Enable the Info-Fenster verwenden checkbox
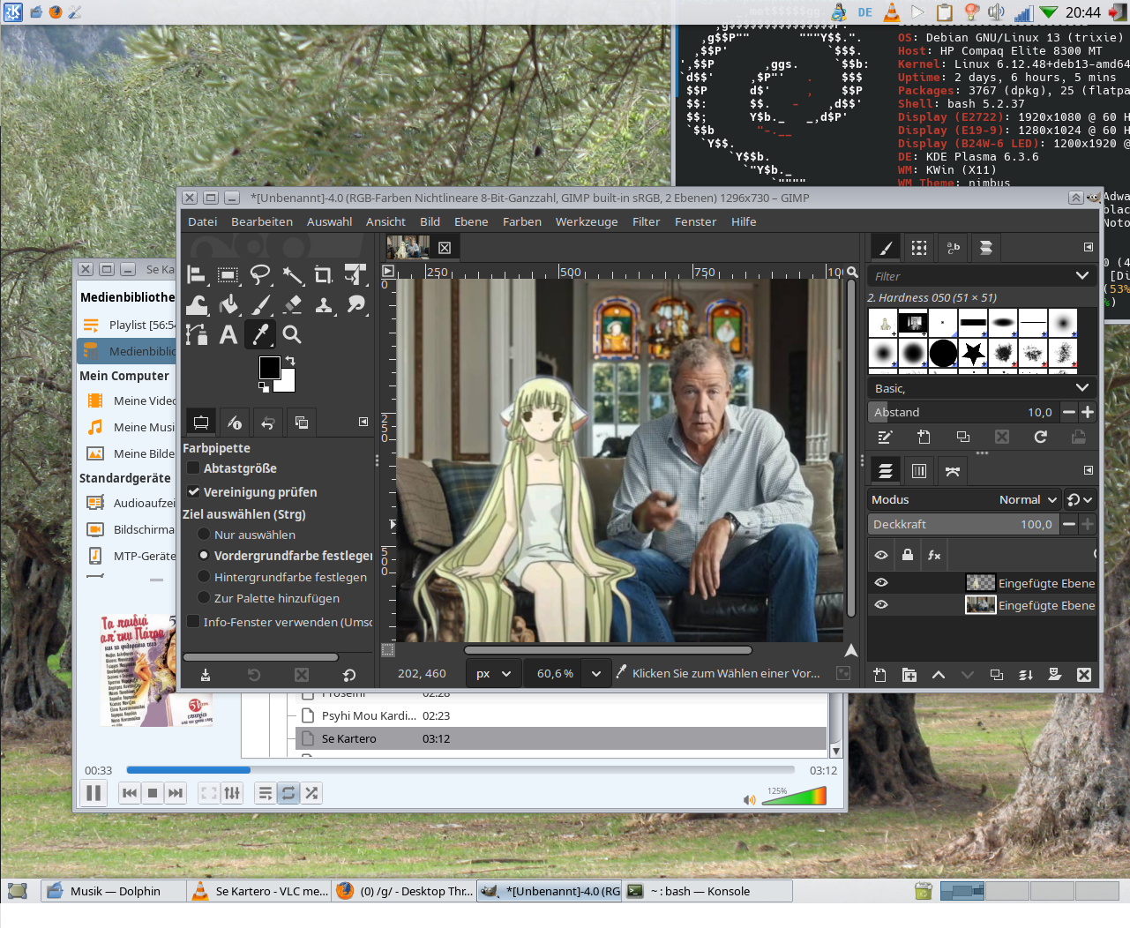1130x928 pixels. [x=193, y=622]
